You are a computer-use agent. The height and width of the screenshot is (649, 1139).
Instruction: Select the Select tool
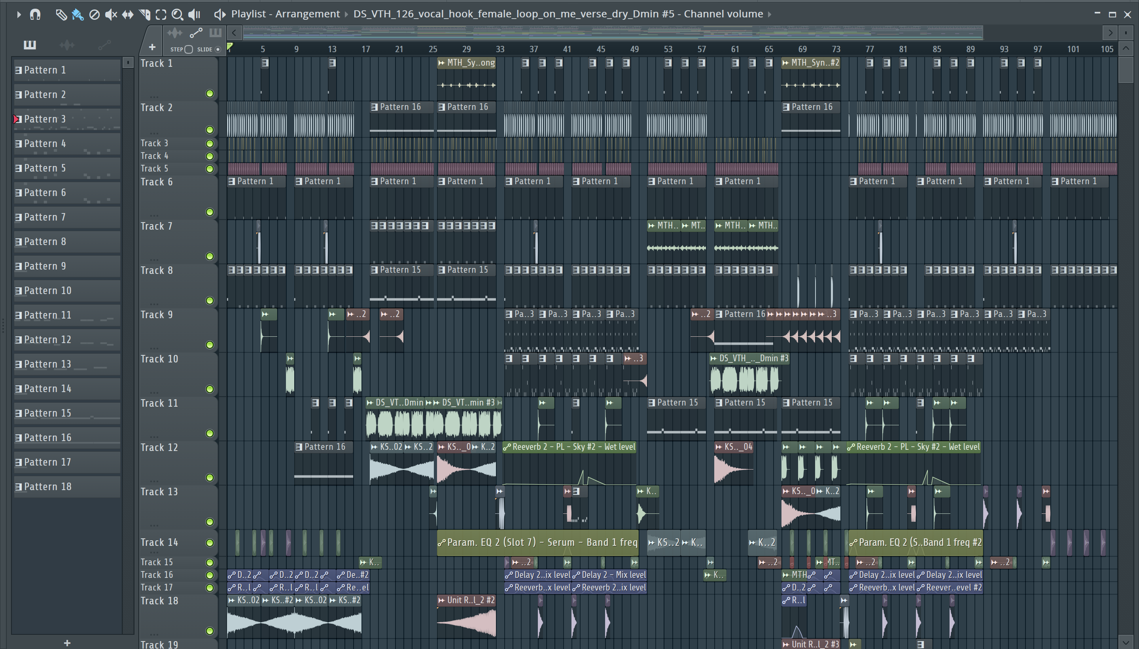[161, 14]
